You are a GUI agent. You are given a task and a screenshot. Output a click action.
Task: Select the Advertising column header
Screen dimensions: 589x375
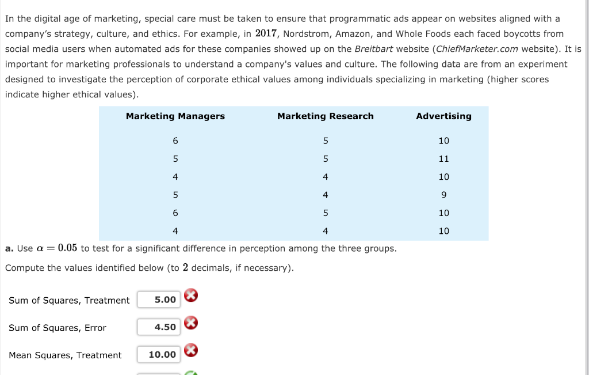pos(443,116)
